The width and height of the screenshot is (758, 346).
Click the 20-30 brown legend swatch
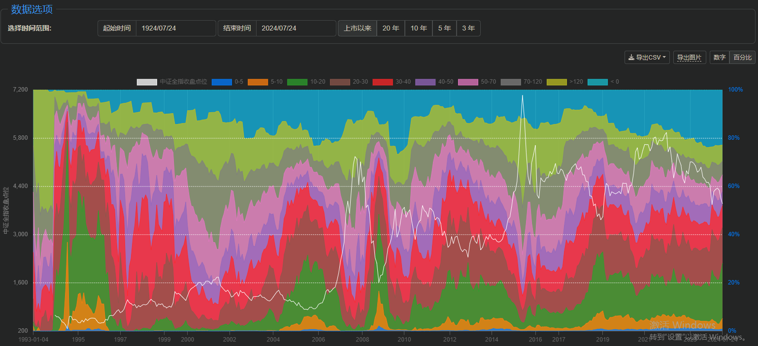pos(339,82)
